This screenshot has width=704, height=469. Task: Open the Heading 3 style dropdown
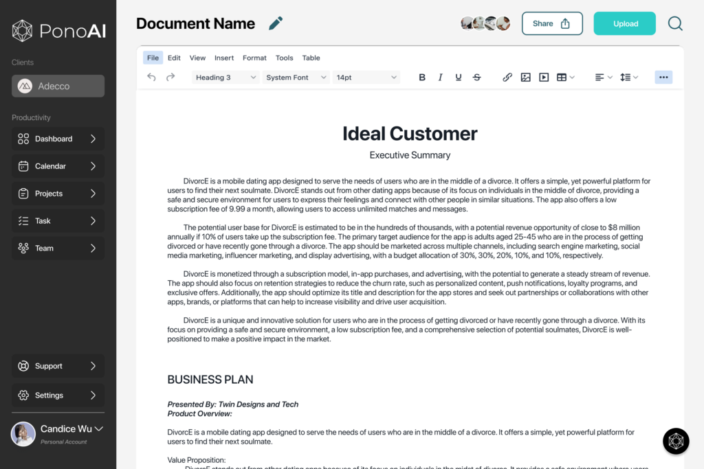tap(225, 78)
